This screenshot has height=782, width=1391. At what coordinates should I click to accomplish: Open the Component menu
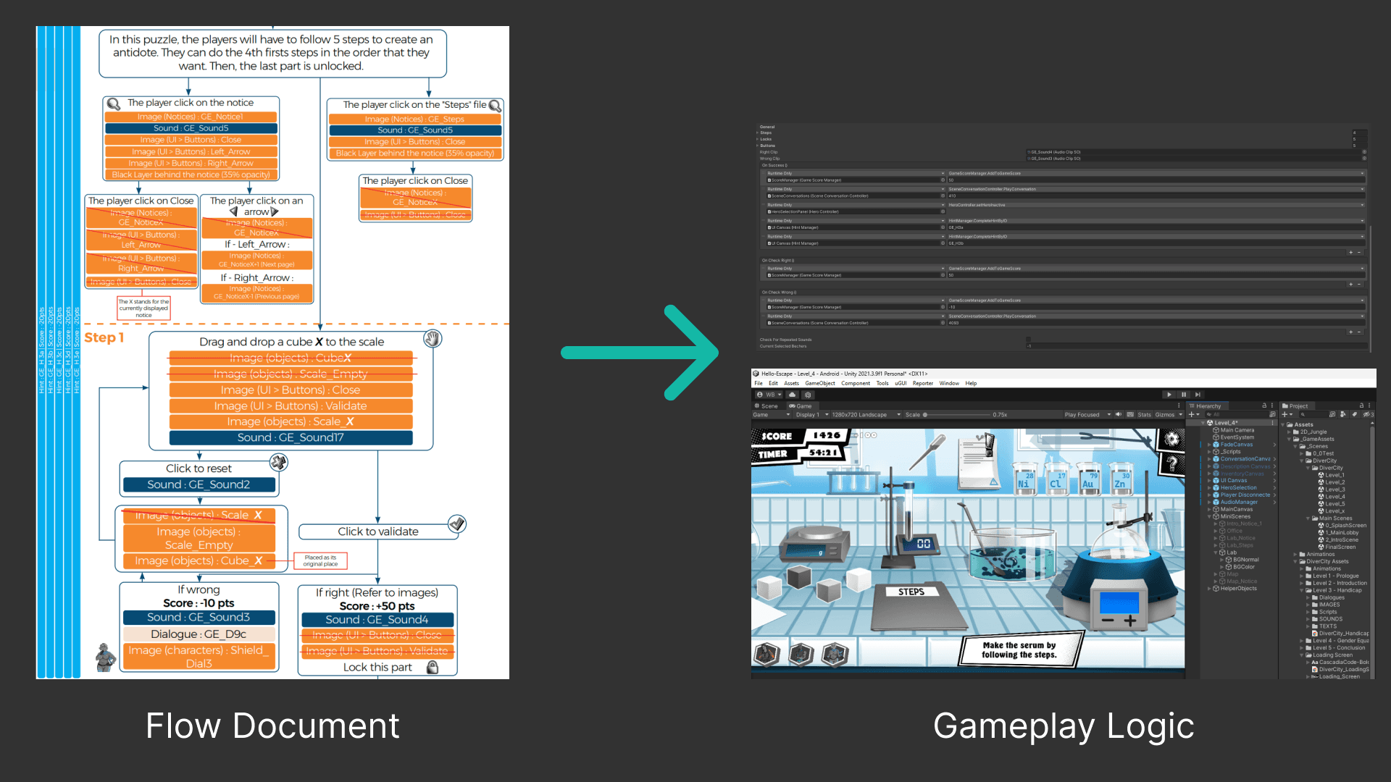pyautogui.click(x=856, y=383)
